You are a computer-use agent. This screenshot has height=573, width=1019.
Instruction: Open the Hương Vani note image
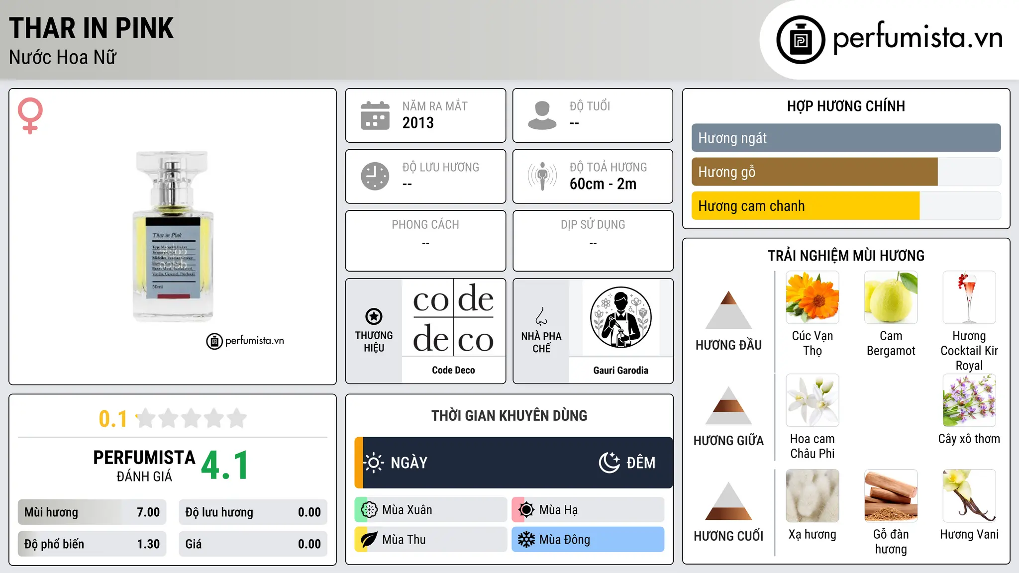pos(969,496)
